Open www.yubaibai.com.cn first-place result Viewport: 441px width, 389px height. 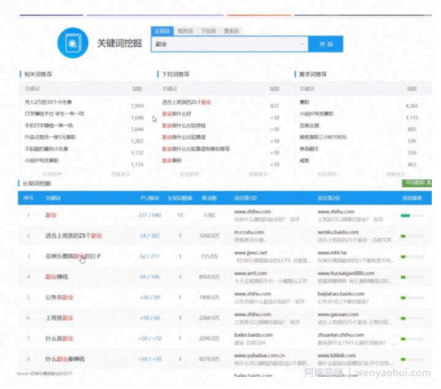(259, 355)
